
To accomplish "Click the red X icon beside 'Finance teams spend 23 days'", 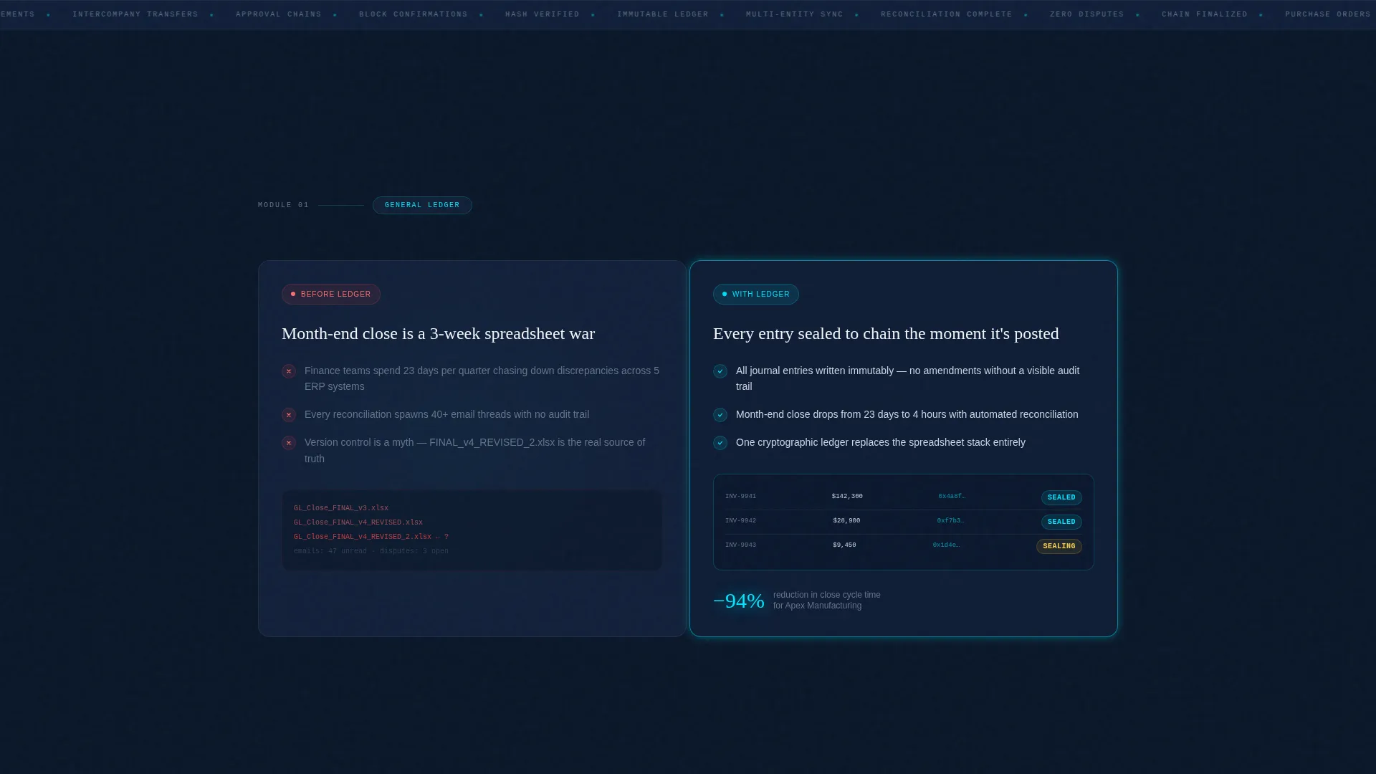I will (289, 371).
